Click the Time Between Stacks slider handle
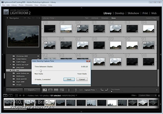163x114 pixels. click(41, 71)
